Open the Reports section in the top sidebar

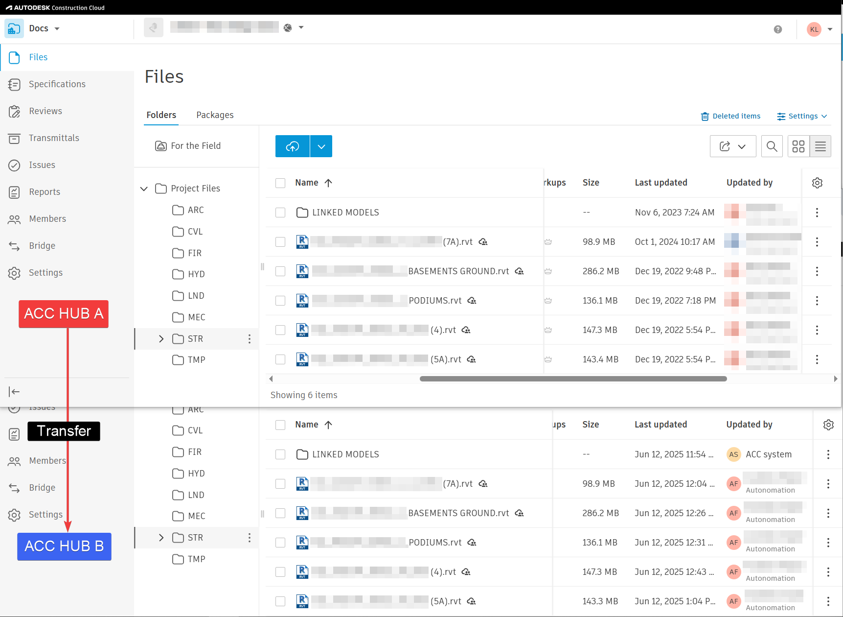45,192
